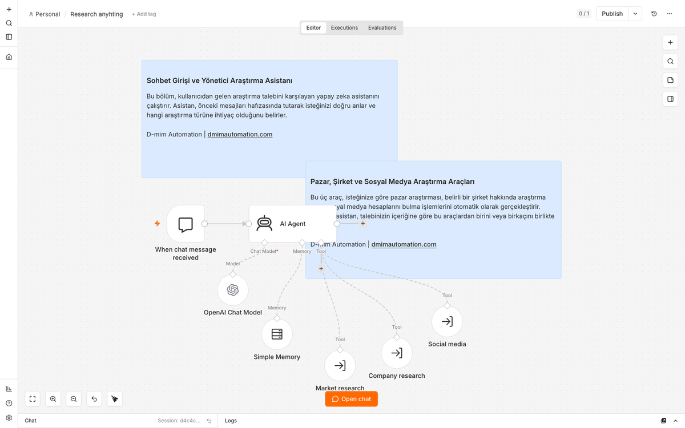Click the Memory connector diamond on AI Agent
This screenshot has width=685, height=428.
tap(302, 243)
